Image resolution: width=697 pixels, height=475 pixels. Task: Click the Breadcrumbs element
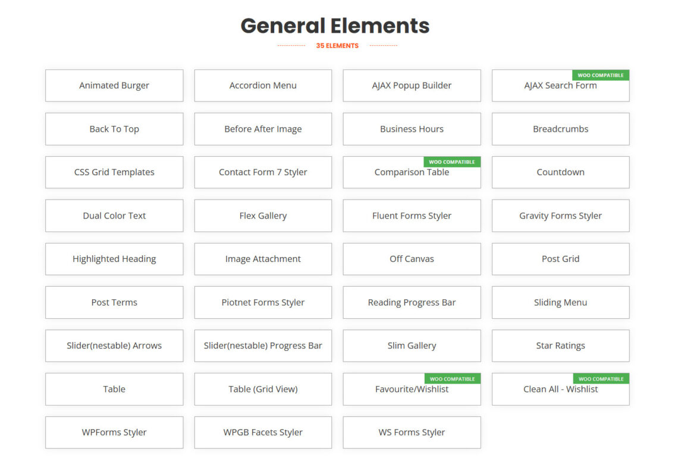pos(560,129)
